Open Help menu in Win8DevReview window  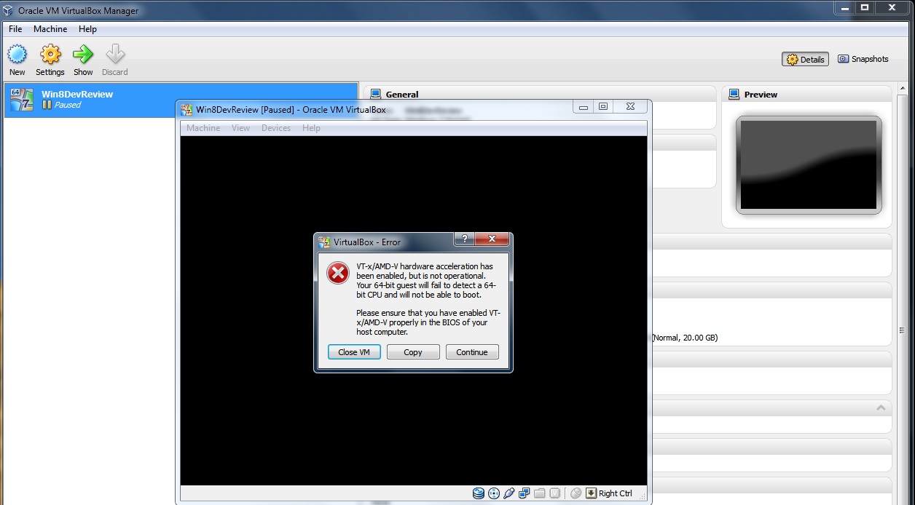tap(311, 128)
